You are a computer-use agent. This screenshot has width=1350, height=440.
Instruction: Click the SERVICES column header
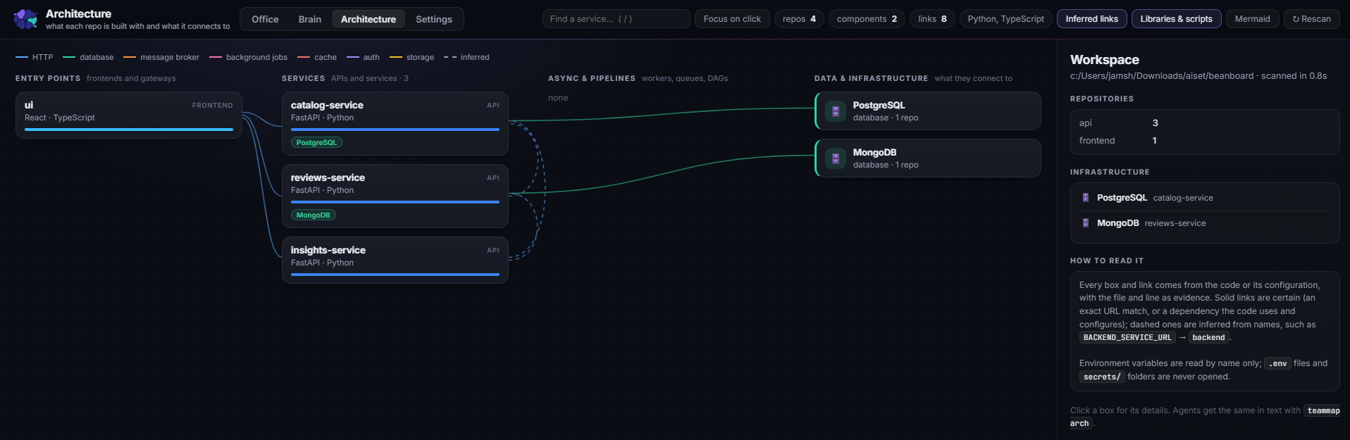pyautogui.click(x=303, y=78)
